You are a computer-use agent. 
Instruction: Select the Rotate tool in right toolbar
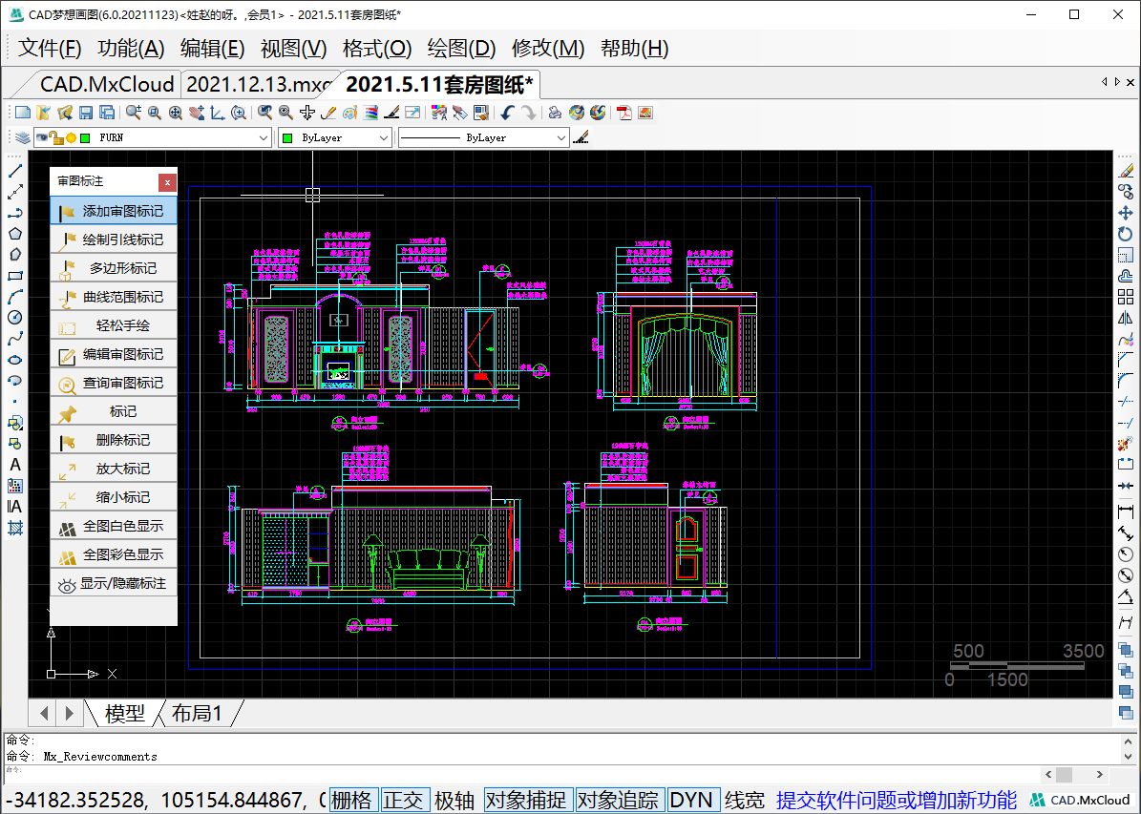[1126, 234]
